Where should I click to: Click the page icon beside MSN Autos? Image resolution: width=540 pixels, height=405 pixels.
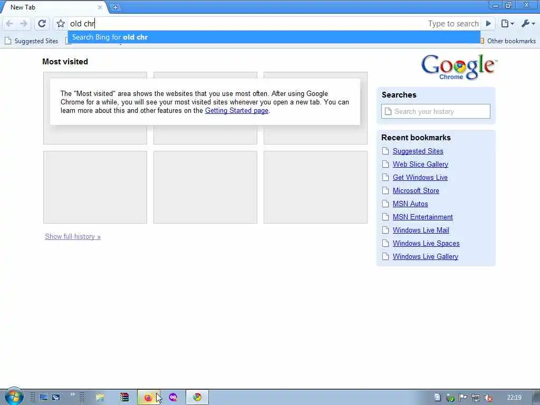385,204
